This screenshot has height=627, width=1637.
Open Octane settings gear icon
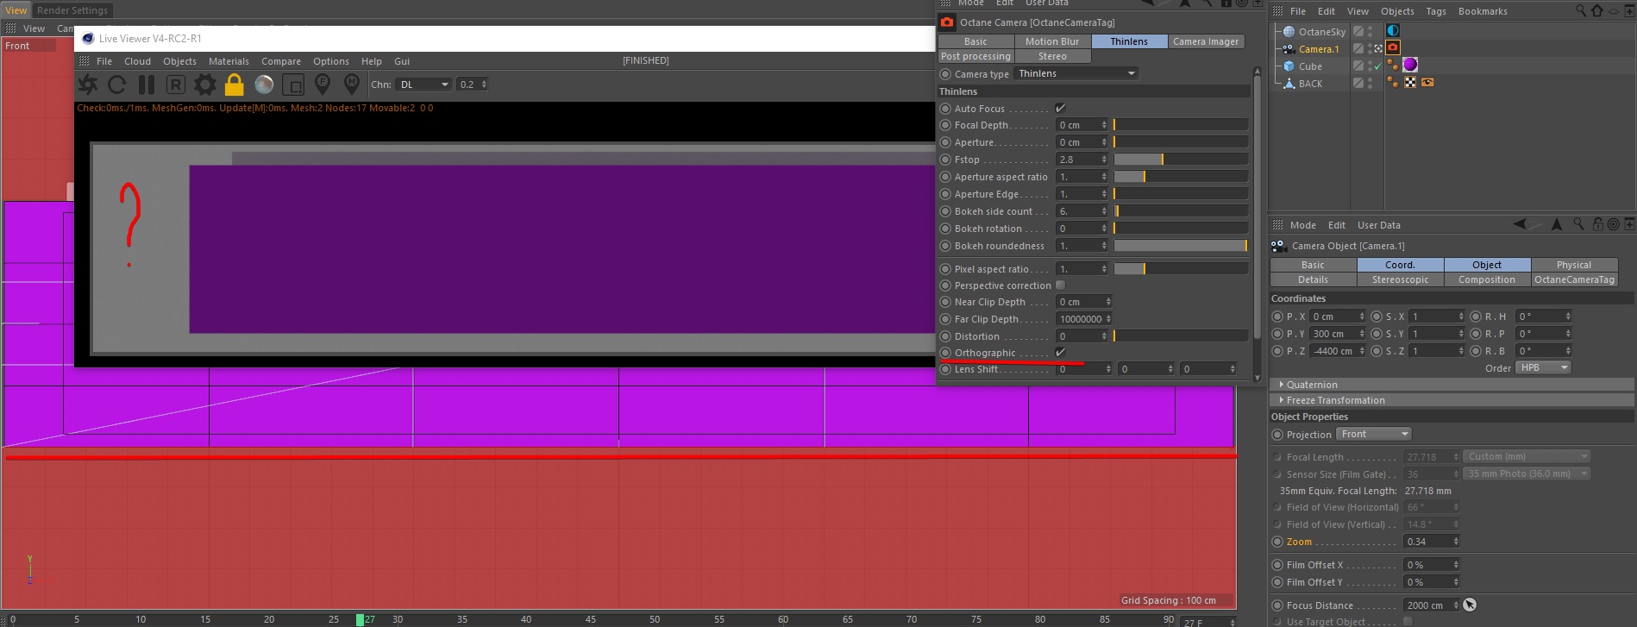205,85
